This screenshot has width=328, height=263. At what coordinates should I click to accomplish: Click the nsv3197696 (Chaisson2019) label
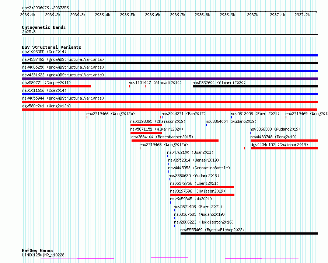pos(198,191)
